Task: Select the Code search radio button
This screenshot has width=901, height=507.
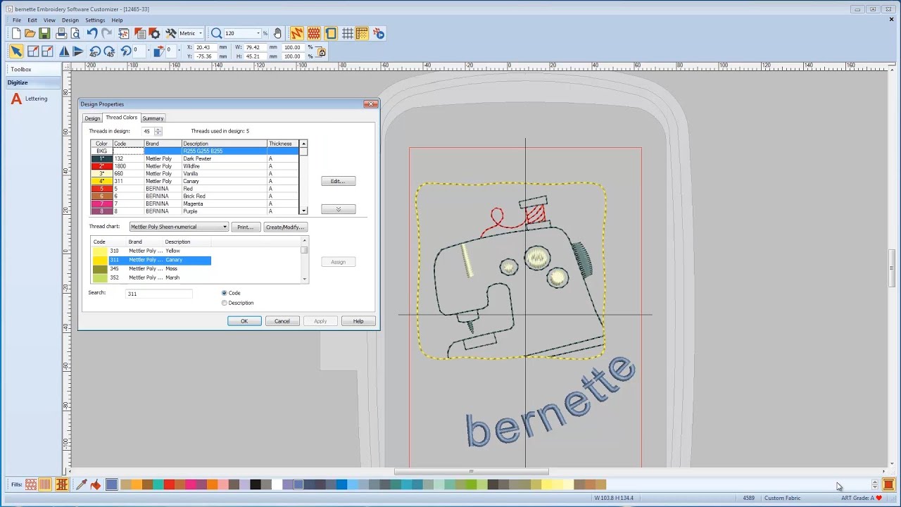Action: (225, 293)
